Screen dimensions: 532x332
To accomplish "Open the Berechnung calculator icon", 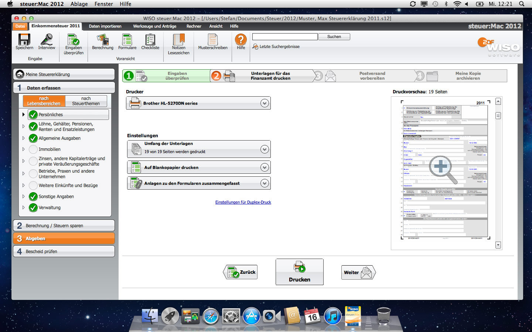I will coord(103,39).
